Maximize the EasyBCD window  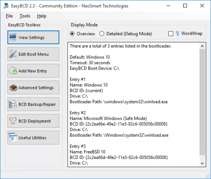185,6
